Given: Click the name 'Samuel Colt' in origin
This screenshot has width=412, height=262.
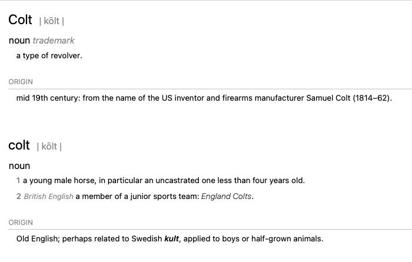Looking at the screenshot, I should click(x=328, y=98).
